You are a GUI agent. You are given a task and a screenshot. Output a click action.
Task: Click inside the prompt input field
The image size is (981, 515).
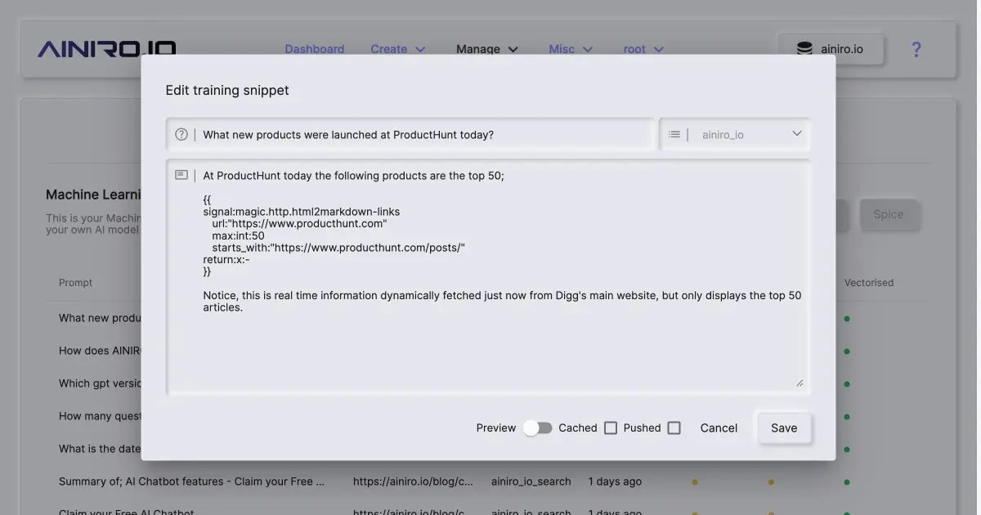click(x=411, y=134)
